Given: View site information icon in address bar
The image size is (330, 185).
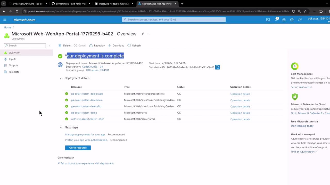Looking at the screenshot, I should [x=25, y=11].
